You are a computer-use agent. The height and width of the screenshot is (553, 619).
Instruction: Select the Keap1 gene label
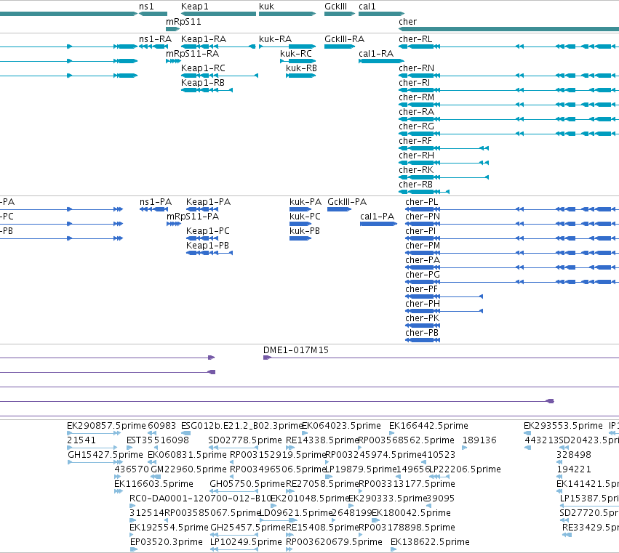coord(194,7)
